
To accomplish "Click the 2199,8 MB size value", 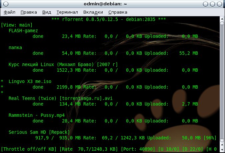I will point(69,87).
